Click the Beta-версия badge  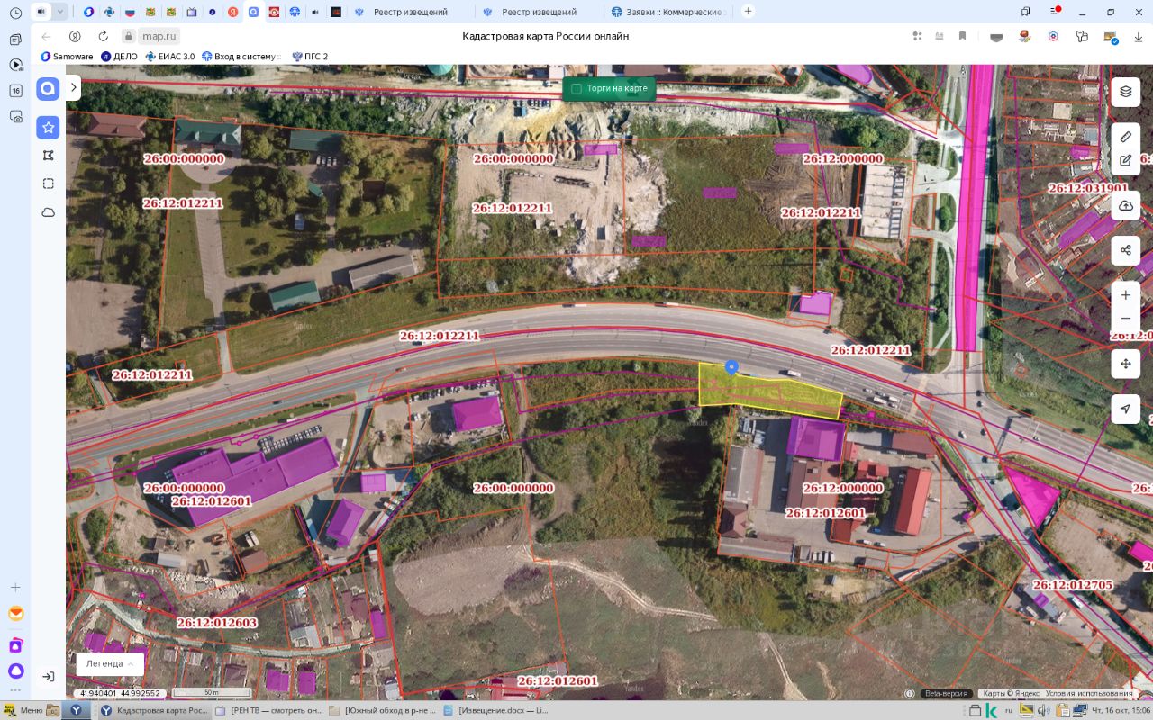[946, 693]
